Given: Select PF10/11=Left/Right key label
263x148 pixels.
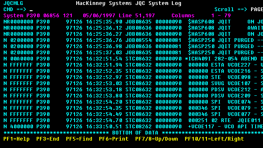Looking at the screenshot, I should (214, 139).
